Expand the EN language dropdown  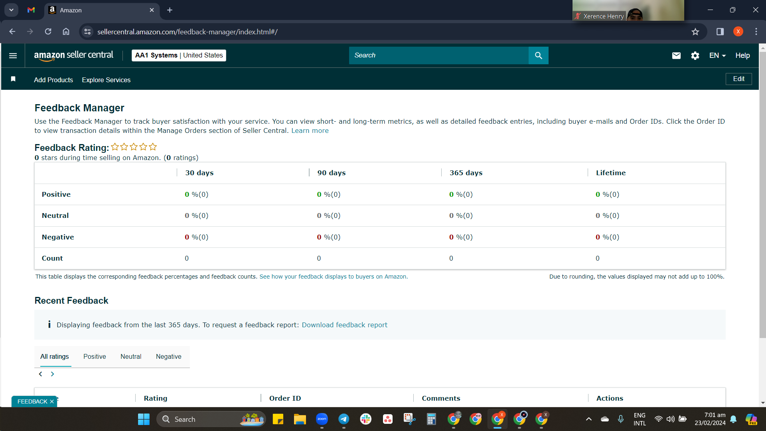(717, 55)
